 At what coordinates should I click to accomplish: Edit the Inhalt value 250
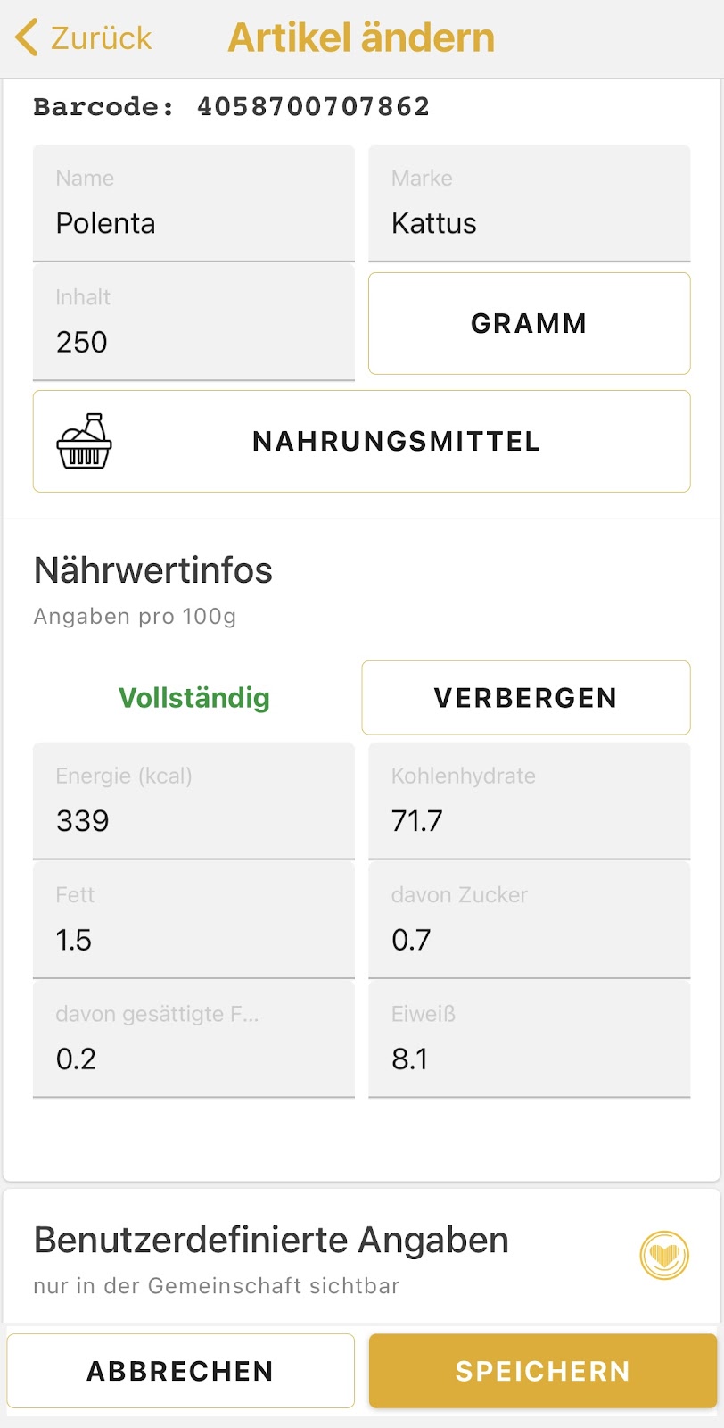[193, 322]
